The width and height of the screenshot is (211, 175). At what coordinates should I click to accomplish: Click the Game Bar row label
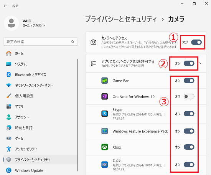coord(120,81)
